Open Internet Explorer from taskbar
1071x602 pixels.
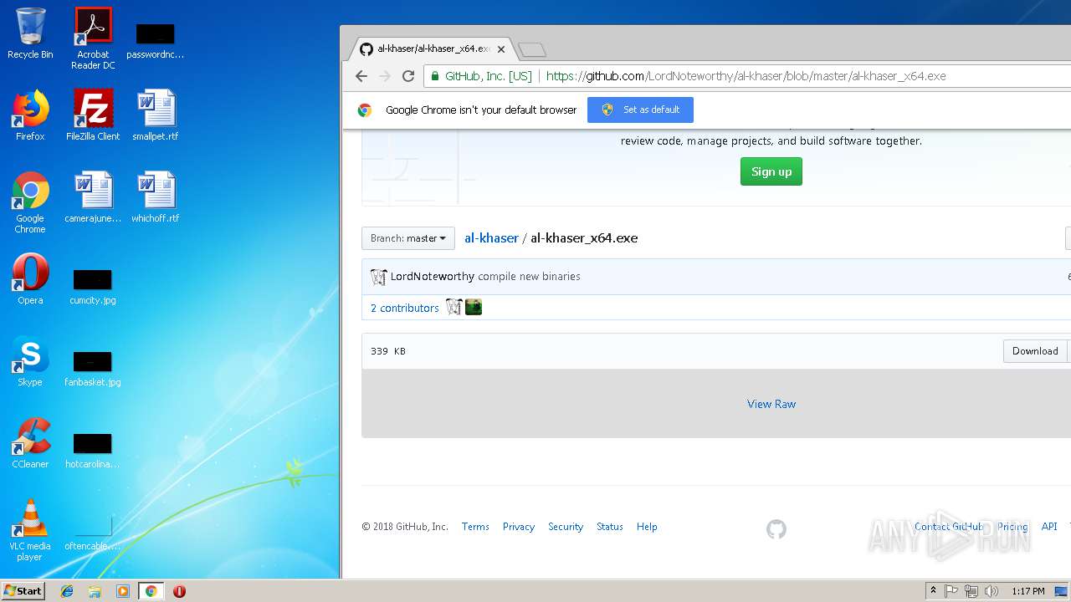point(67,591)
